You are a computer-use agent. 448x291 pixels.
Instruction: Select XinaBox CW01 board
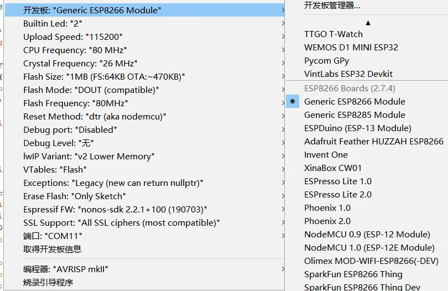coord(333,168)
